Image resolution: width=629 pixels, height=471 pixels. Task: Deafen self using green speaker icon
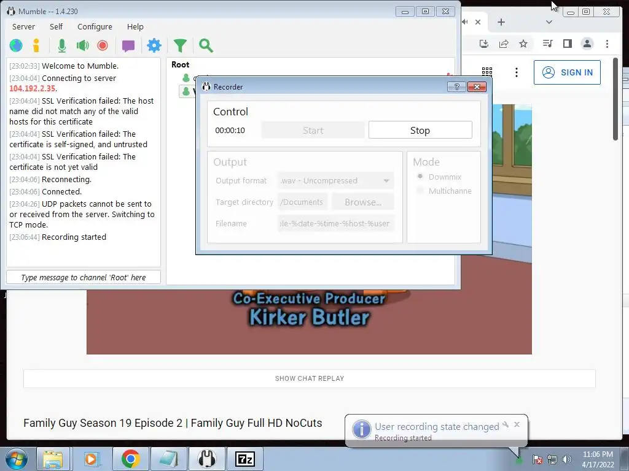click(82, 45)
